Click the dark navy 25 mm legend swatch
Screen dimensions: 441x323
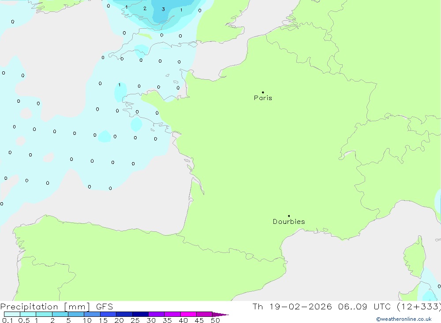[140, 314]
